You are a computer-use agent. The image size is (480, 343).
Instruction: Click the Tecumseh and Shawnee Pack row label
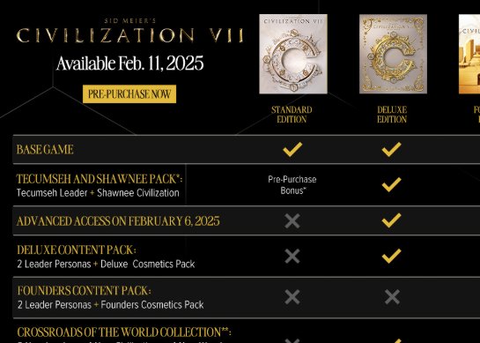pyautogui.click(x=100, y=179)
